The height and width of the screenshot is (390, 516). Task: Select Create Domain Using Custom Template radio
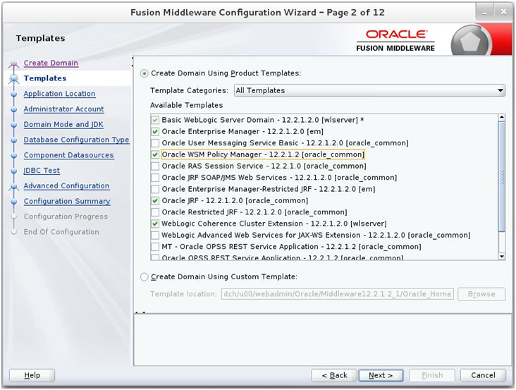[144, 276]
